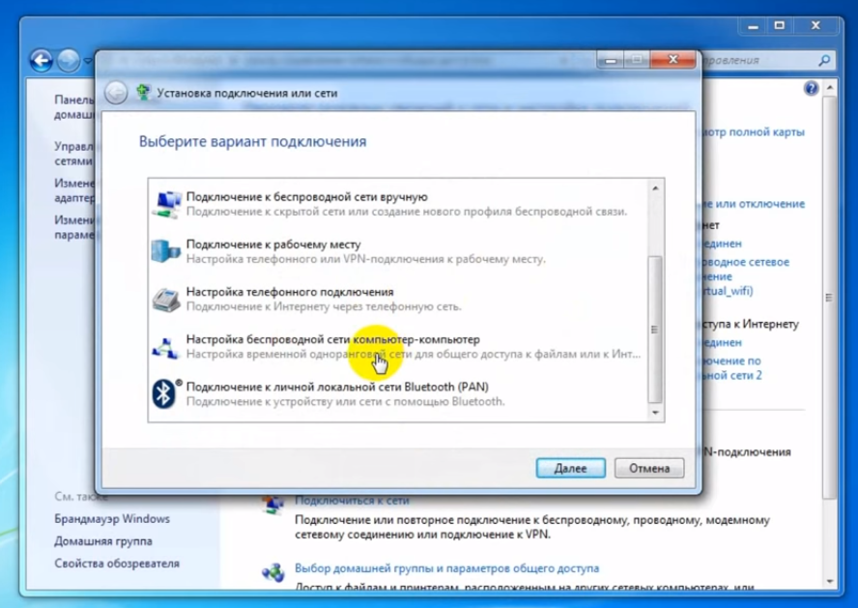This screenshot has width=858, height=608.
Task: Maximize the Control Panel window
Action: click(x=779, y=25)
